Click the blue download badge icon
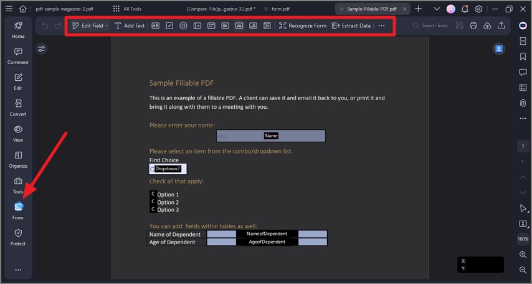This screenshot has width=532, height=284. tap(499, 49)
